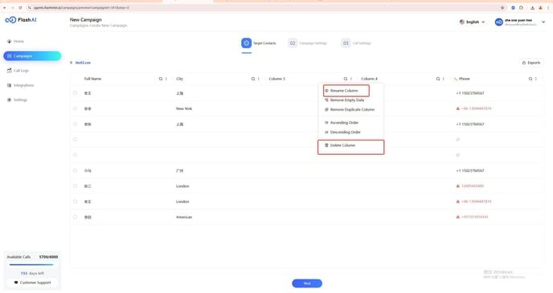Click the browser back arrow
Viewport: 553px width, 293px height.
pyautogui.click(x=5, y=8)
